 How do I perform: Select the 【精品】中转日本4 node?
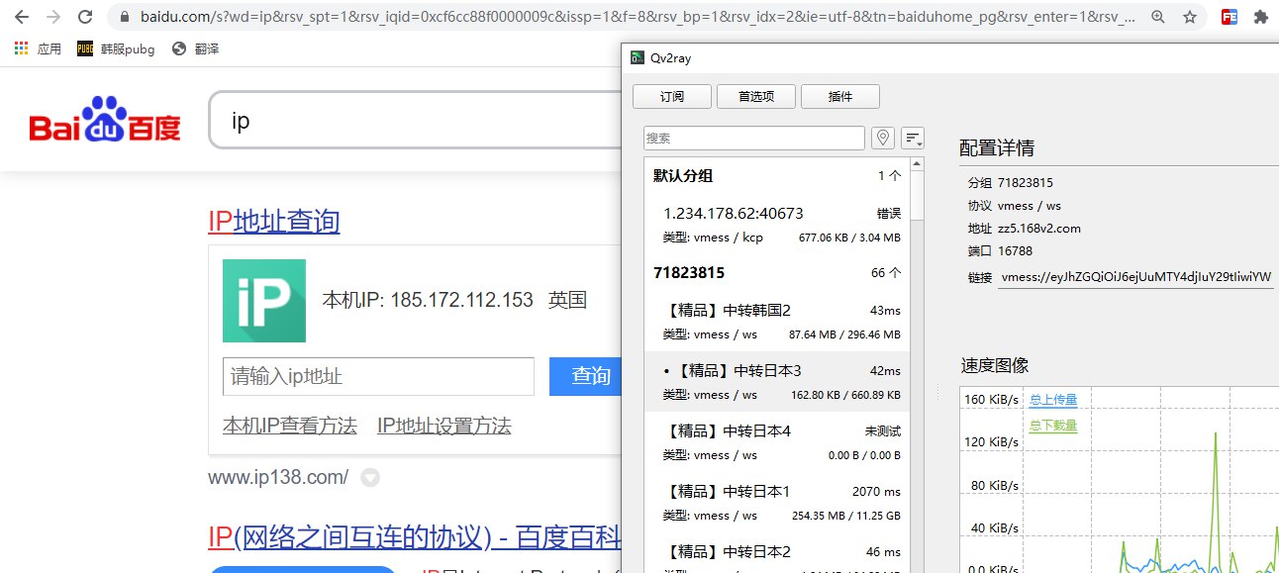[x=777, y=442]
